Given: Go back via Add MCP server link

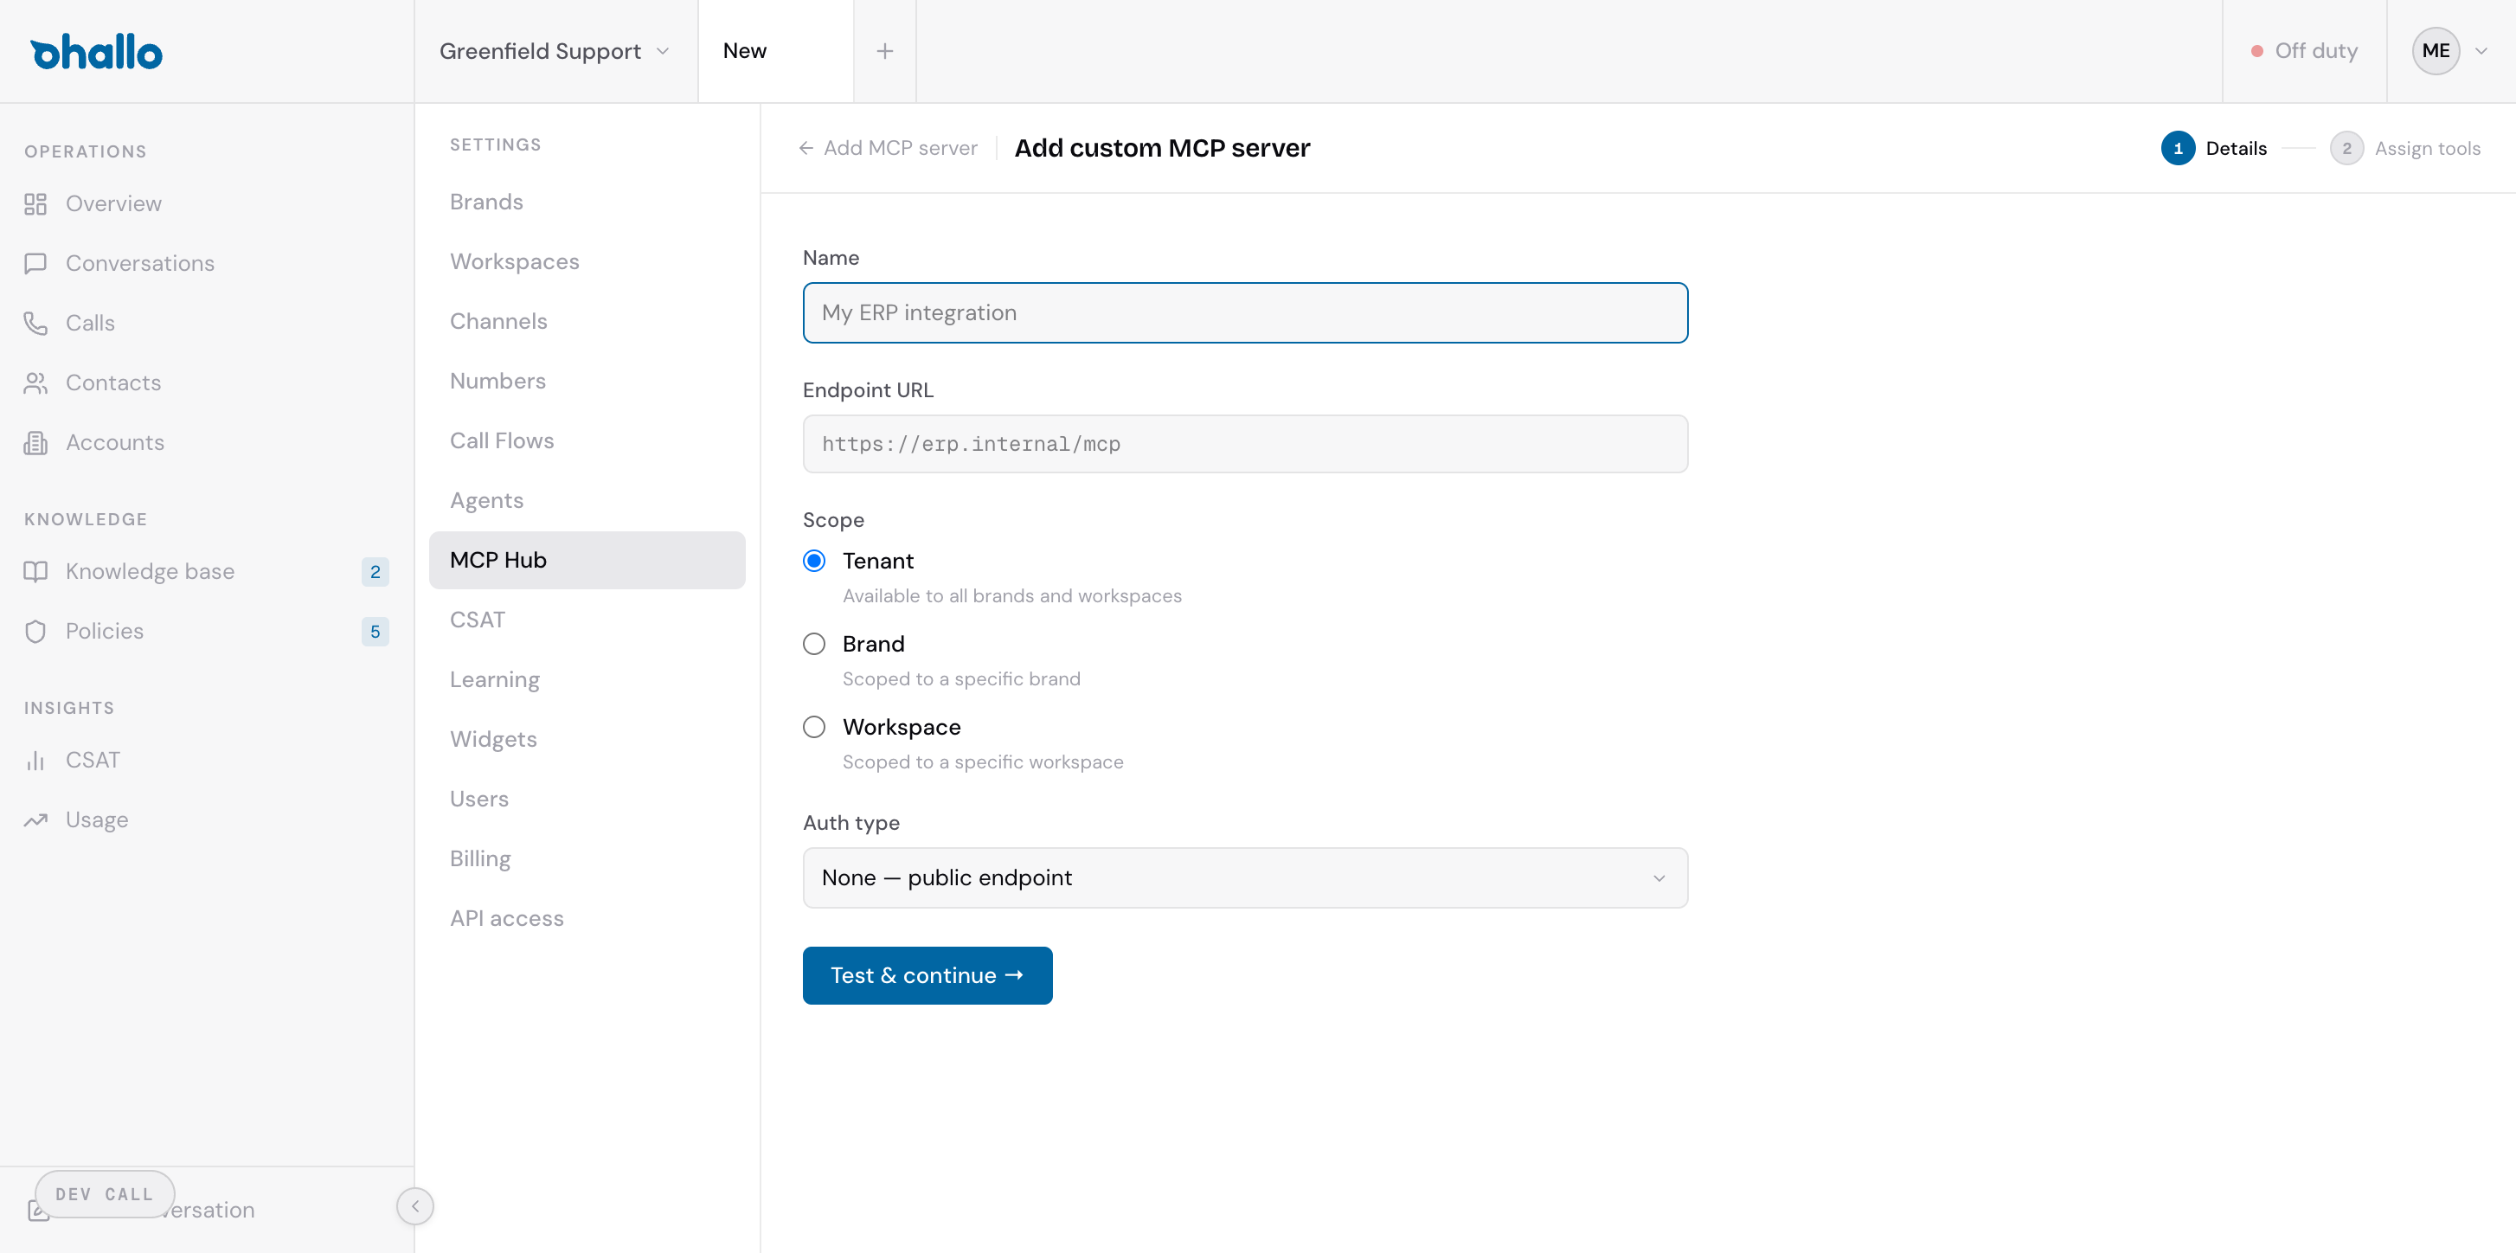Looking at the screenshot, I should (888, 147).
